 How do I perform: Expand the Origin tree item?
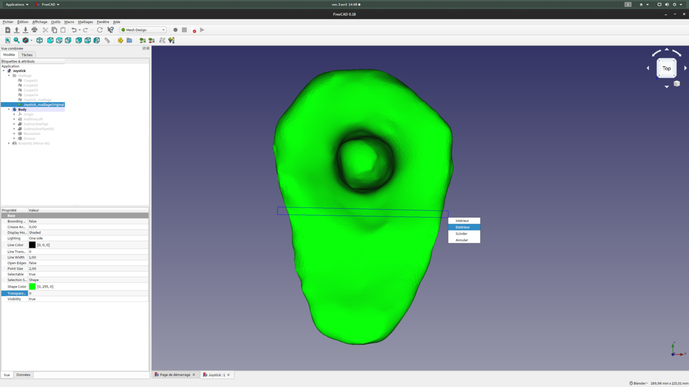click(x=15, y=114)
